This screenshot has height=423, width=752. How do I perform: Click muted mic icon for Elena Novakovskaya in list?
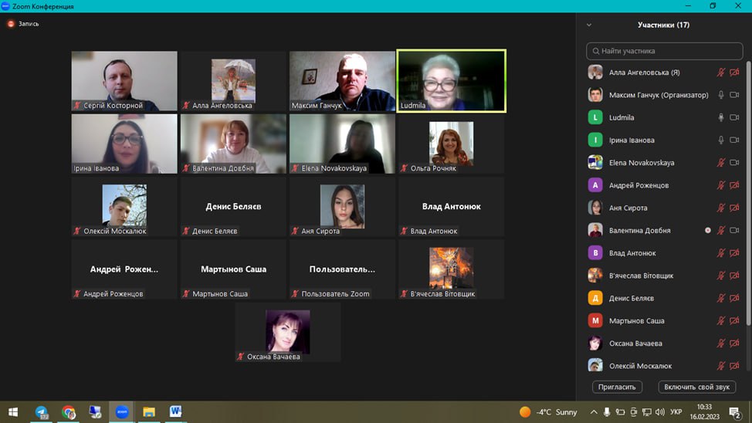(x=721, y=163)
